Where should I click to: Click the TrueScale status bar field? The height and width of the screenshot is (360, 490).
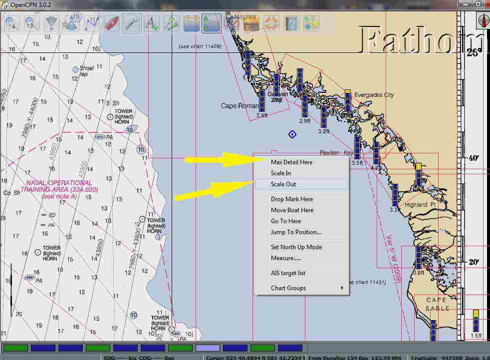coord(450,358)
